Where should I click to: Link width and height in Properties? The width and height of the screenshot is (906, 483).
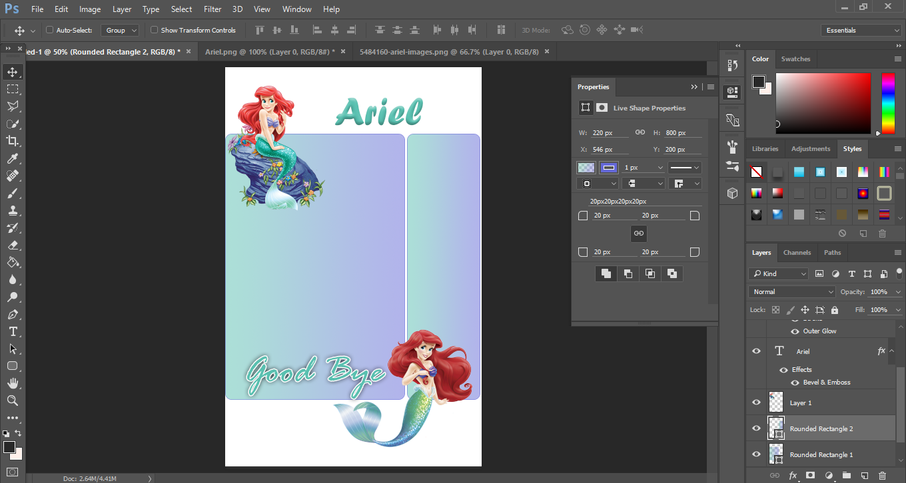point(640,132)
